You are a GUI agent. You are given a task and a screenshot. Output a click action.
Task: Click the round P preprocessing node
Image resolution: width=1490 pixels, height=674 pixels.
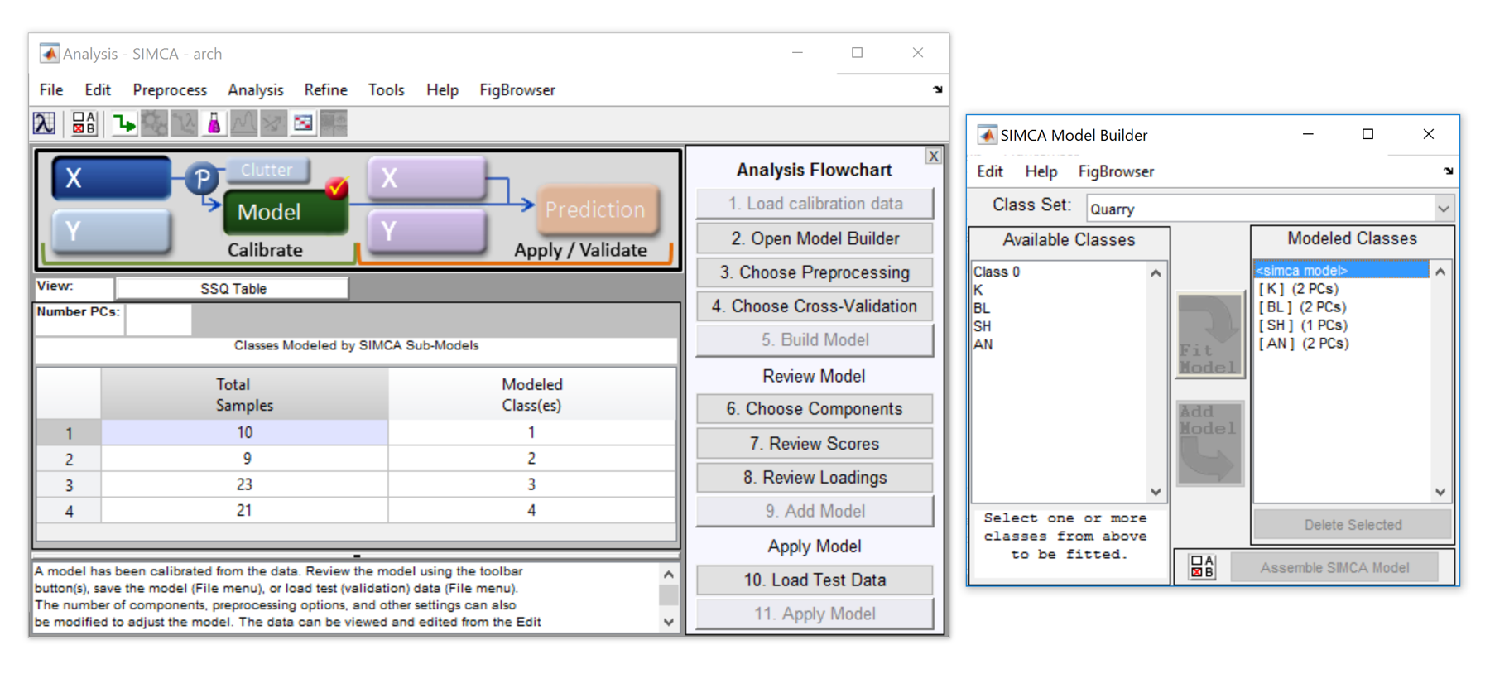(x=201, y=178)
